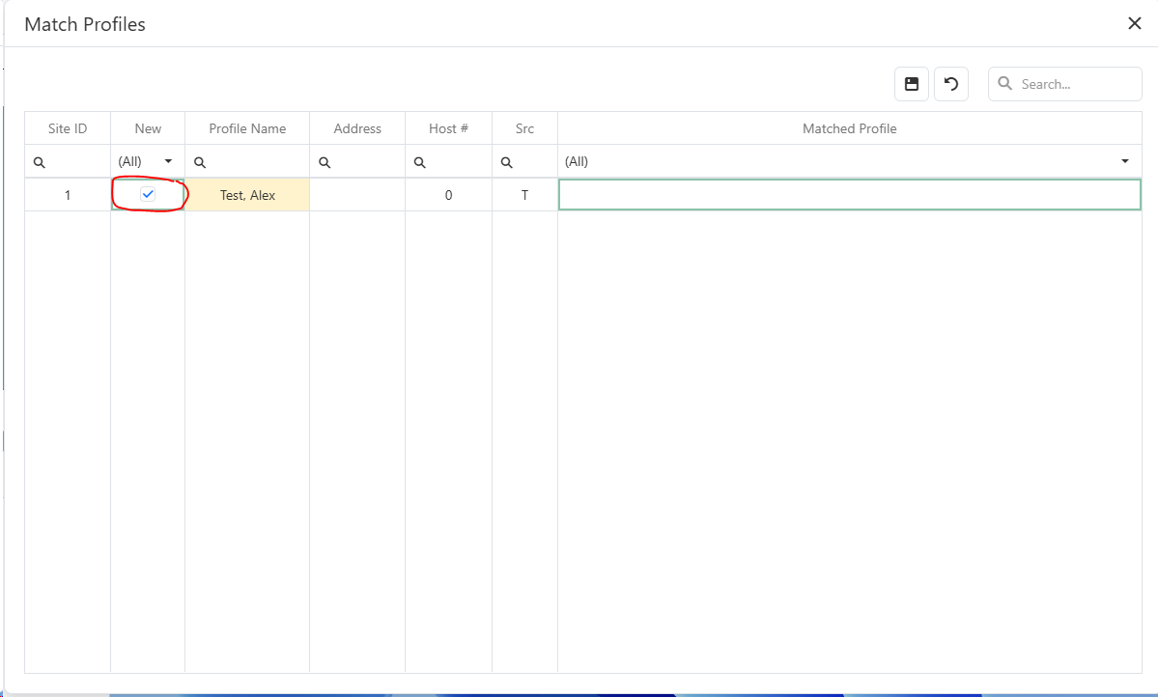Click the Profile Name filter search icon
The height and width of the screenshot is (697, 1158).
[x=200, y=162]
